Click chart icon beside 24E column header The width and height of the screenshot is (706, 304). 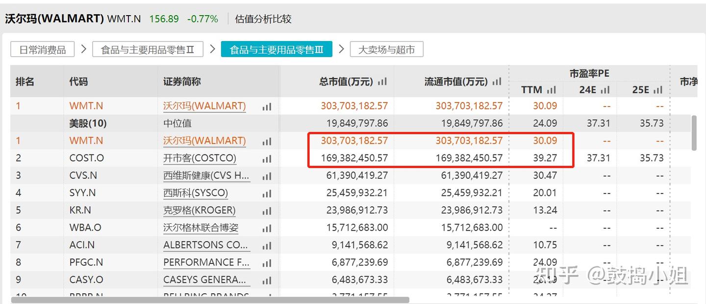(x=605, y=90)
